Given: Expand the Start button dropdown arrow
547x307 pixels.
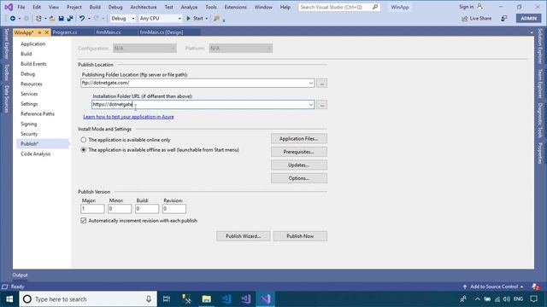Looking at the screenshot, I should coord(207,19).
